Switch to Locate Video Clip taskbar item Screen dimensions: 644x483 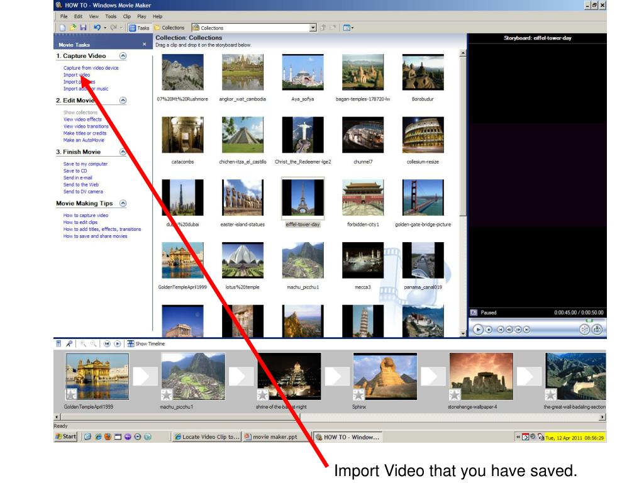coord(207,437)
